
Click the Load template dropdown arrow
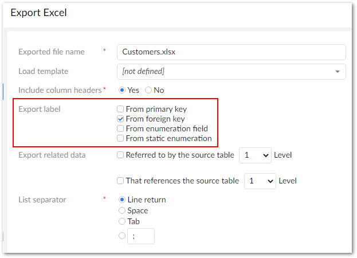click(x=337, y=71)
